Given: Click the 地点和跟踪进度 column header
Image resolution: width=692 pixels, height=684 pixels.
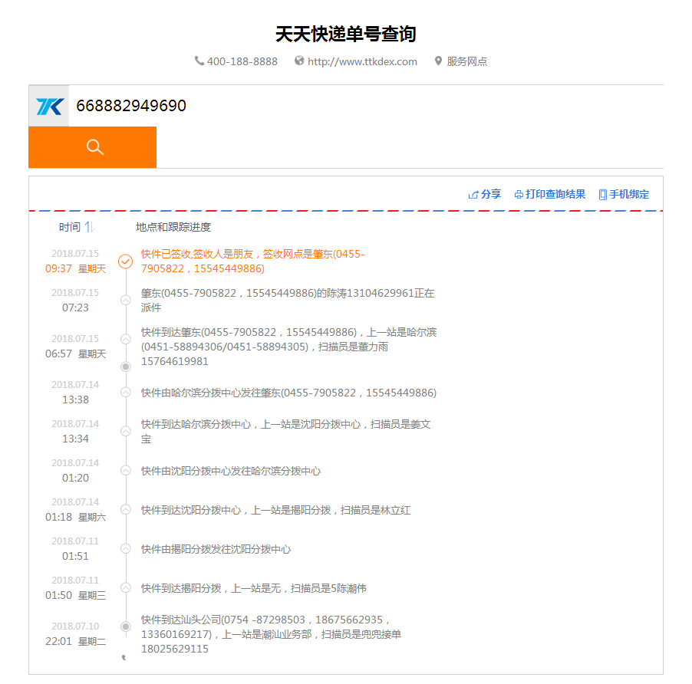Looking at the screenshot, I should (x=173, y=227).
